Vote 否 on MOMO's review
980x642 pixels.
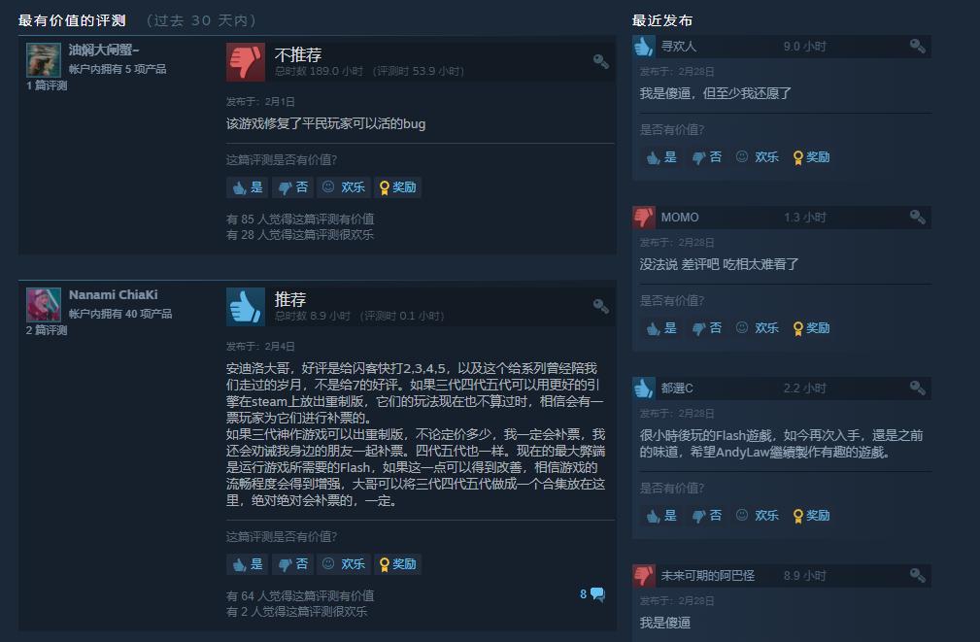[x=707, y=328]
